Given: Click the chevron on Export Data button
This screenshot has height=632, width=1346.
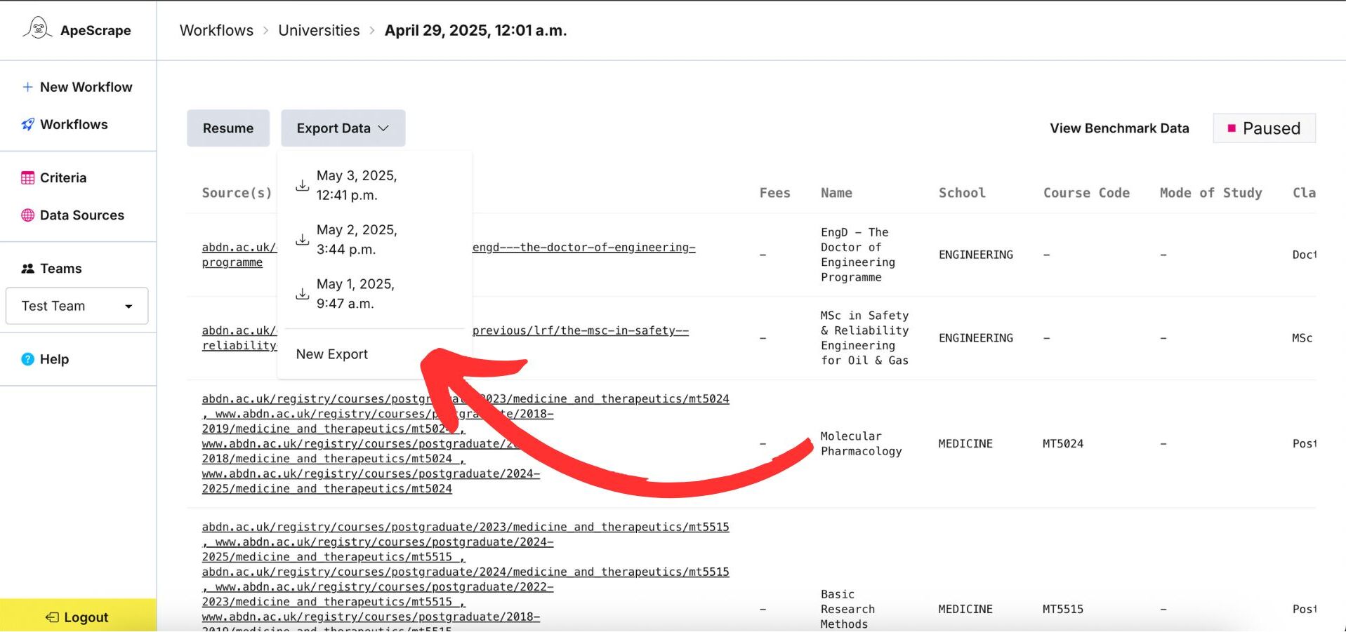Looking at the screenshot, I should tap(383, 128).
